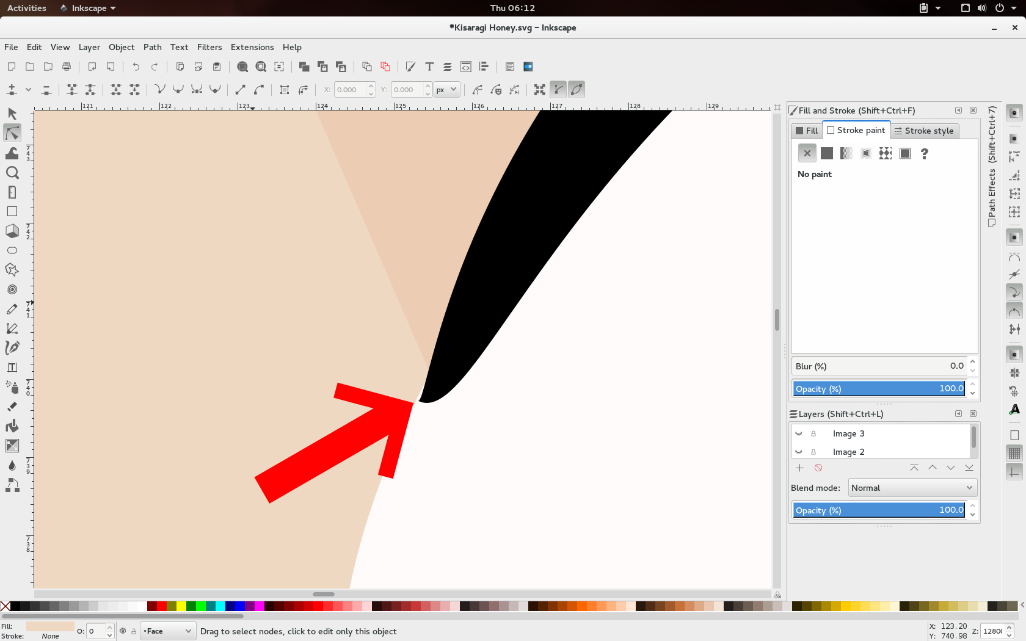This screenshot has width=1026, height=641.
Task: Open the Text tool
Action: click(x=12, y=367)
